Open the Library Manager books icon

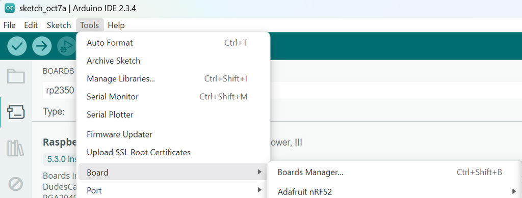[16, 148]
